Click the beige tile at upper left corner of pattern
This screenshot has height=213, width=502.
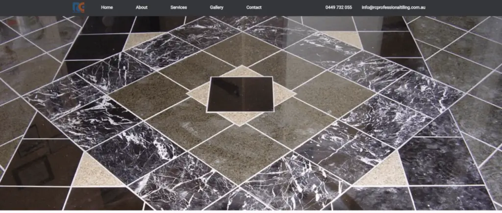(142, 39)
